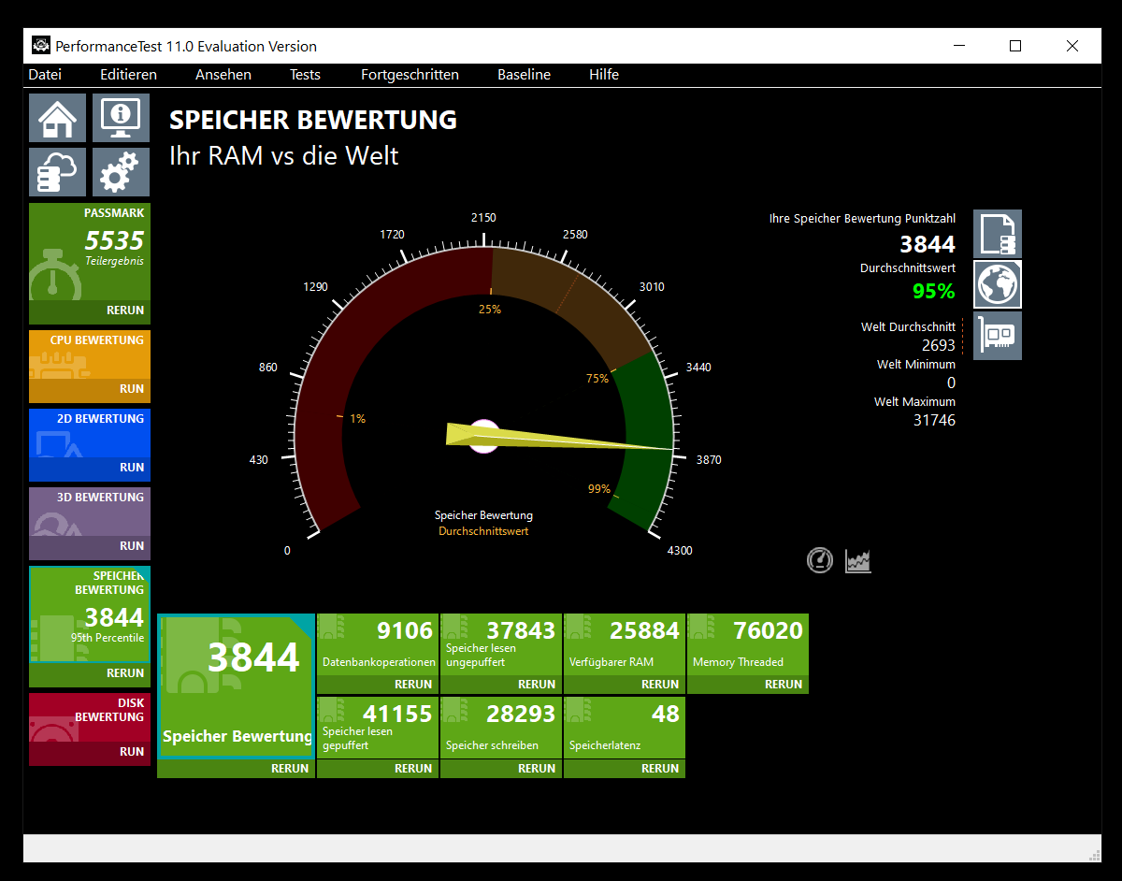Viewport: 1122px width, 881px height.
Task: Run the Disk Bewertung test
Action: (90, 752)
